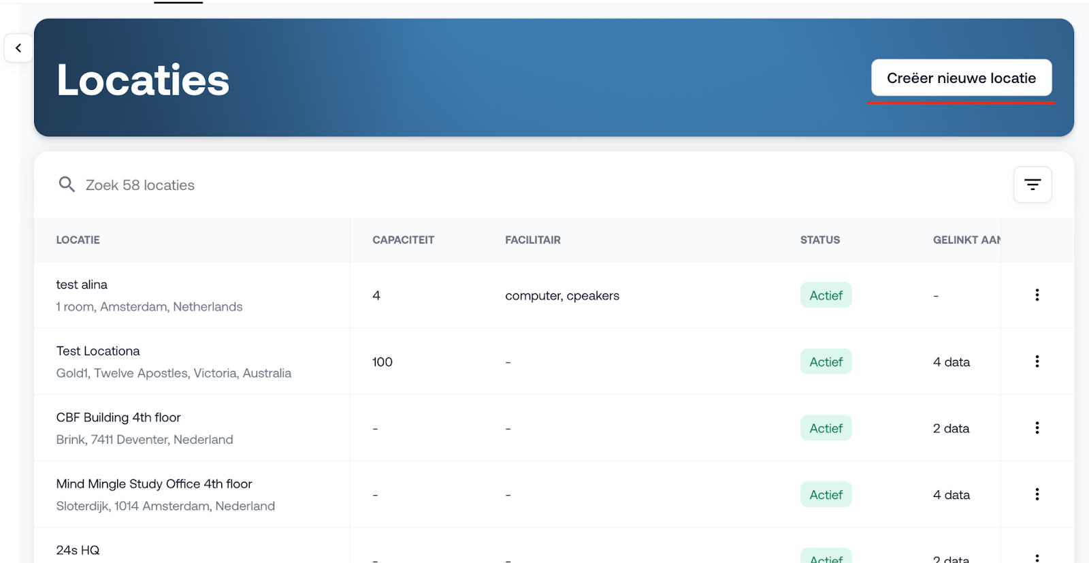Collapse sidebar with the back chevron
Screen dimensions: 1089x563
click(x=18, y=48)
